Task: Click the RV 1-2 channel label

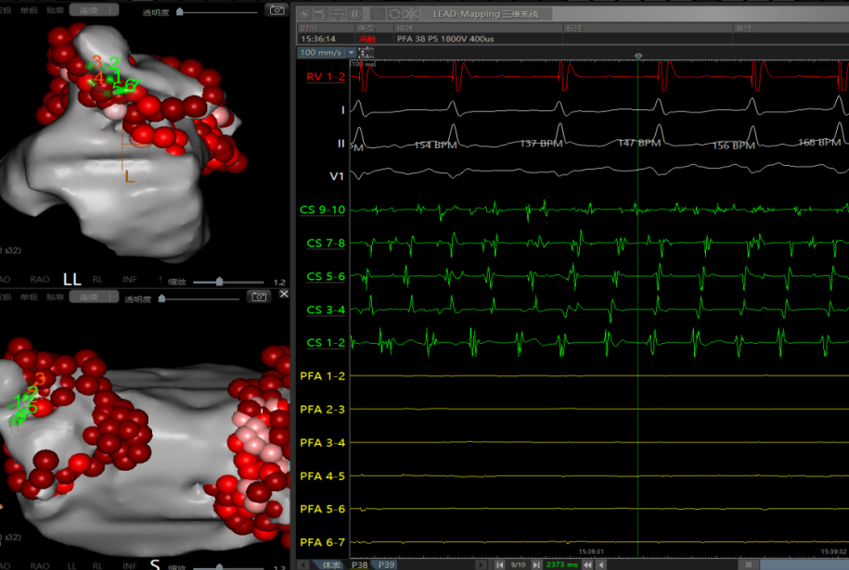Action: [x=326, y=77]
